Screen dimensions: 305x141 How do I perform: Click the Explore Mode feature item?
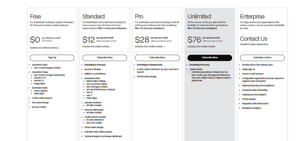[x=195, y=69]
